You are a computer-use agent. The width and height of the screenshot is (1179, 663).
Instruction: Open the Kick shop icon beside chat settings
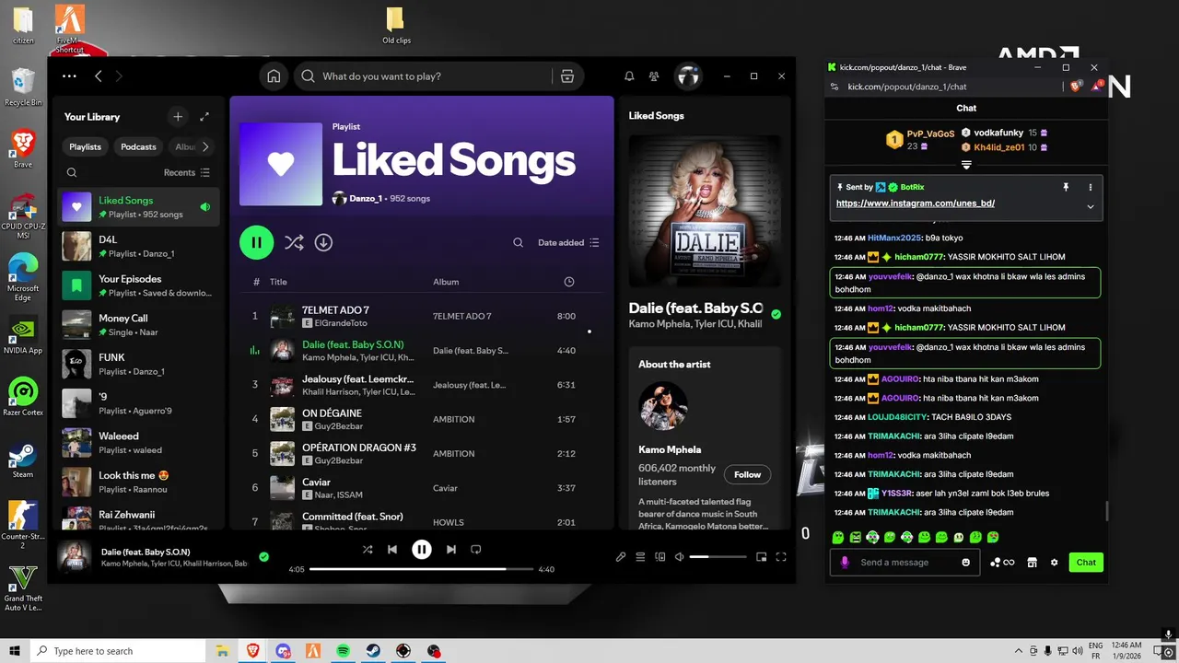(x=1032, y=563)
